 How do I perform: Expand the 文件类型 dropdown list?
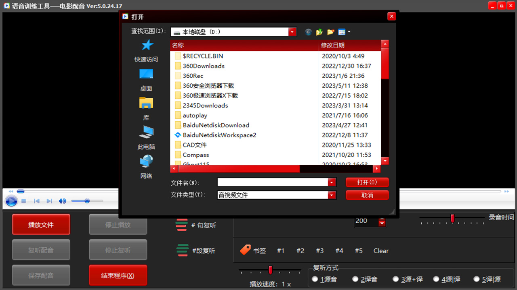tap(332, 195)
